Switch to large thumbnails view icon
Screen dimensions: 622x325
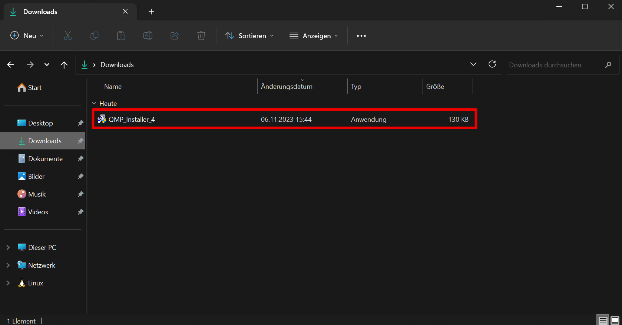(x=615, y=320)
